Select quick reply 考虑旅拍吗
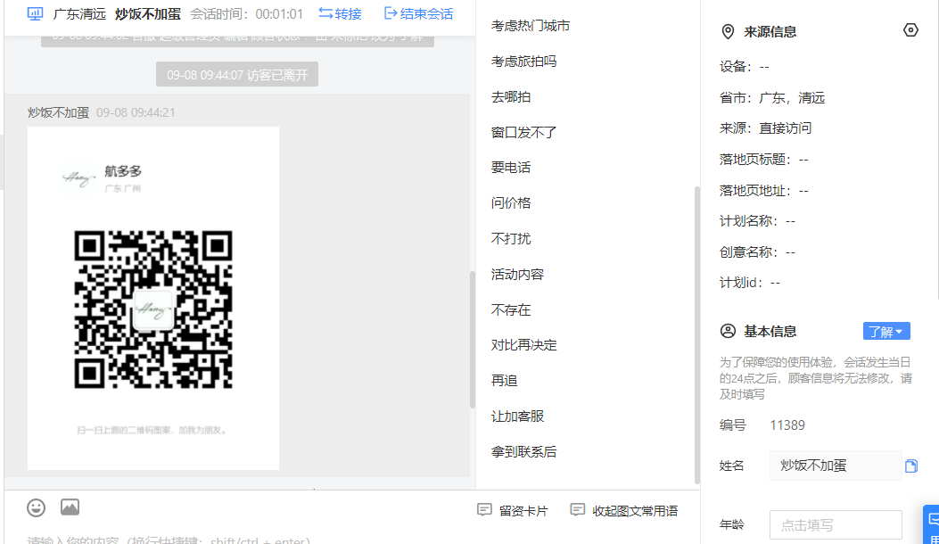Screen dimensions: 939x544 (x=524, y=62)
